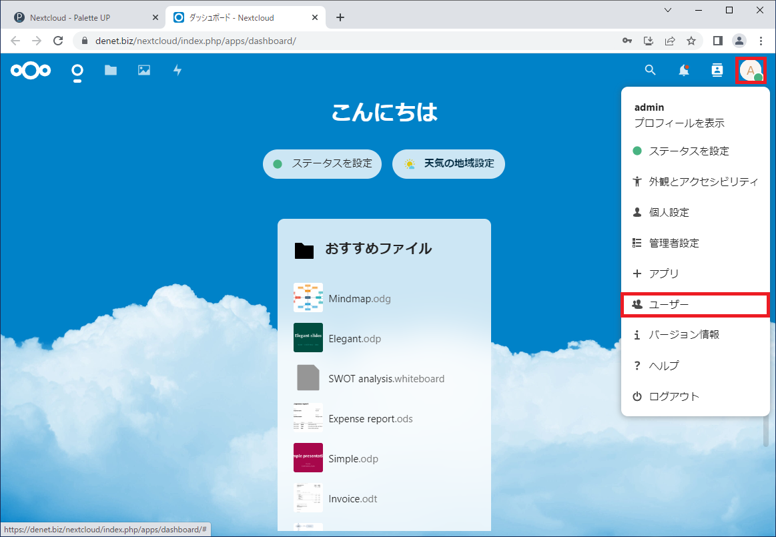
Task: Open プロフィールを表示 in user menu
Action: point(679,123)
